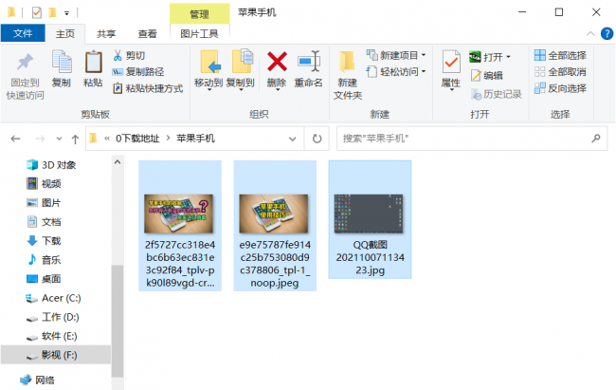The image size is (616, 390).
Task: Click 苹果手机 in the address breadcrumb
Action: pos(195,139)
